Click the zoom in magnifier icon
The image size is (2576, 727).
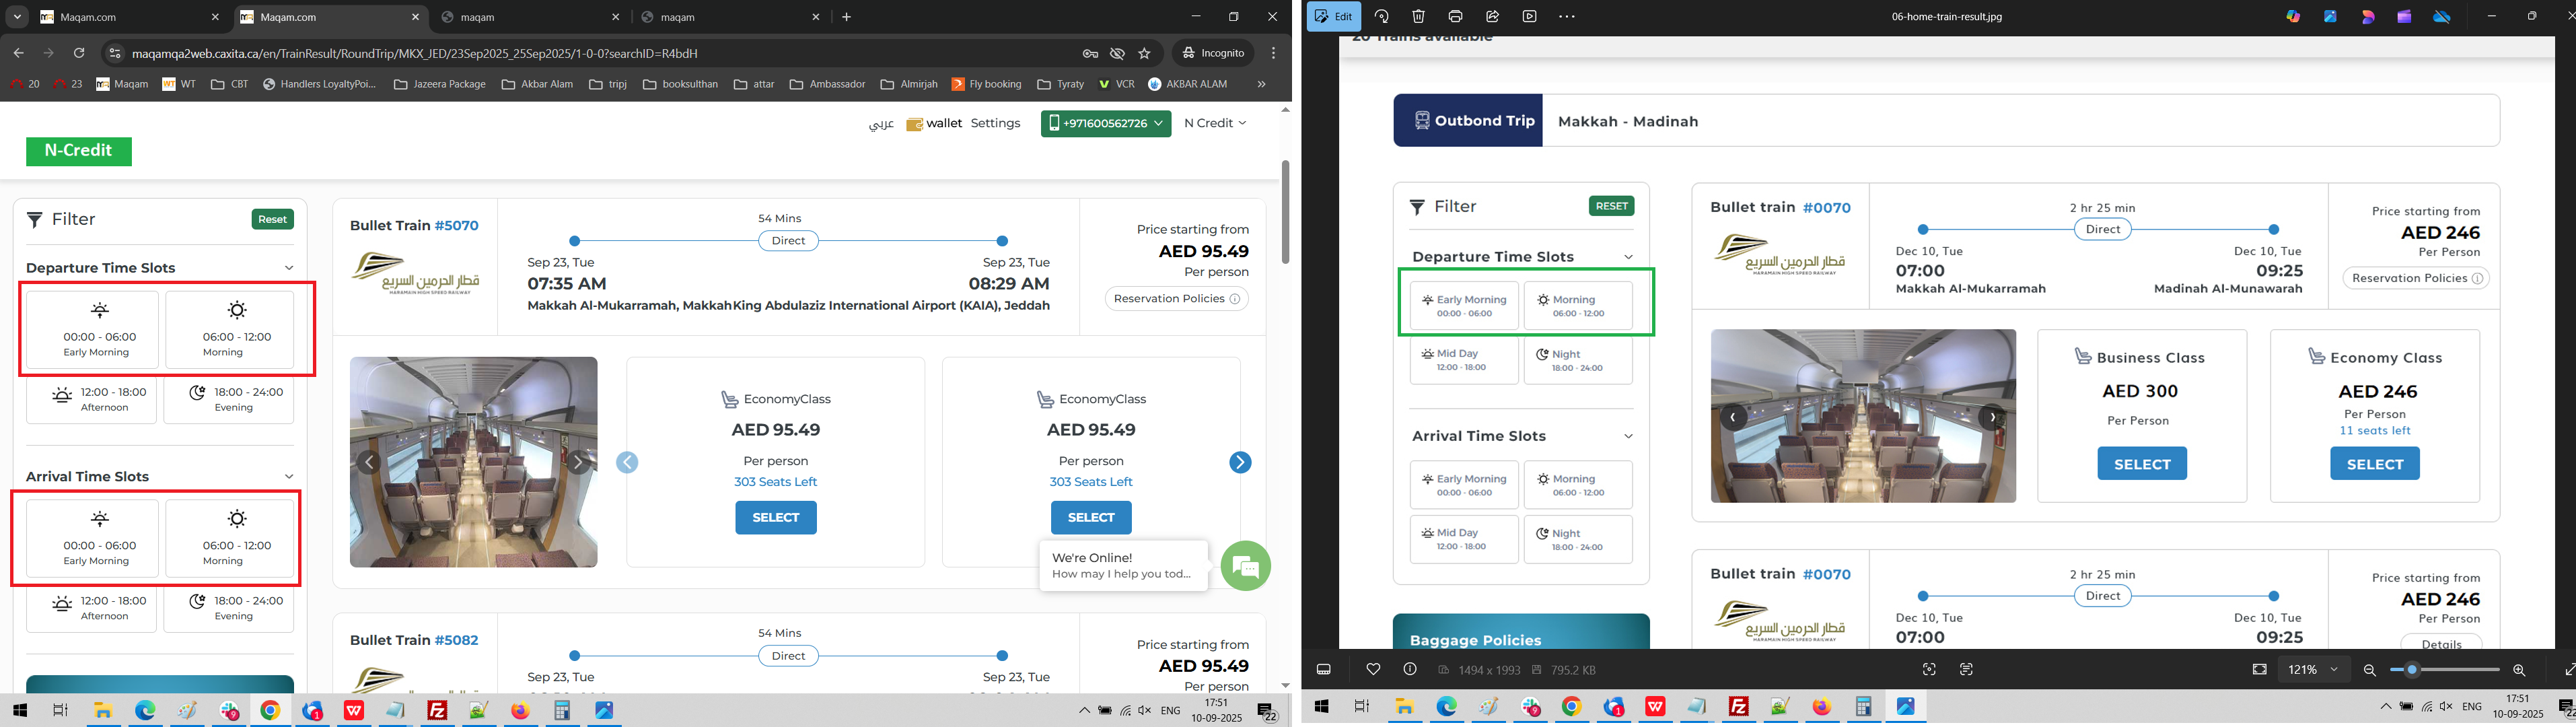coord(2519,670)
